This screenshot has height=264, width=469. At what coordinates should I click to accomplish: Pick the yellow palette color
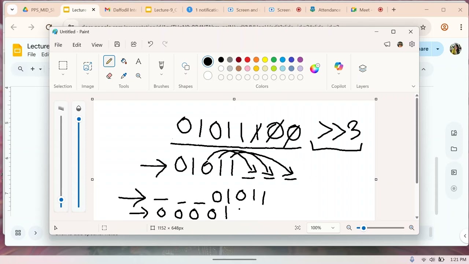tap(265, 59)
